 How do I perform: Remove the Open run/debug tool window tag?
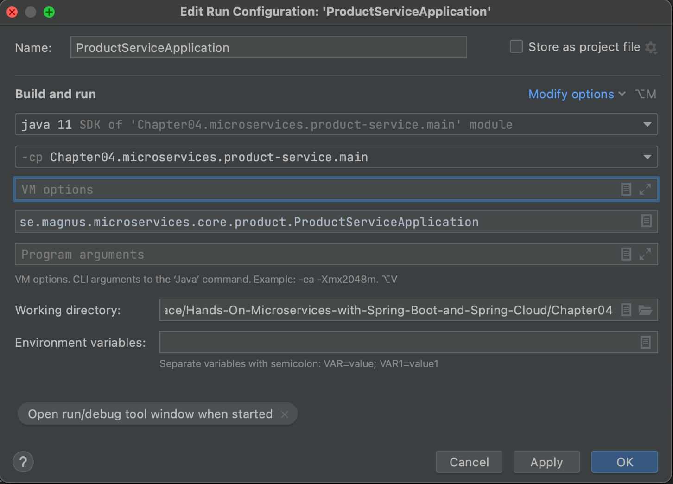click(x=285, y=414)
